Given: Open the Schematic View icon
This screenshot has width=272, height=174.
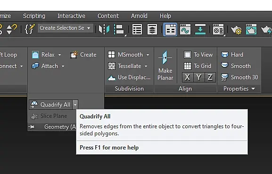Looking at the screenshot, I should tap(200, 29).
